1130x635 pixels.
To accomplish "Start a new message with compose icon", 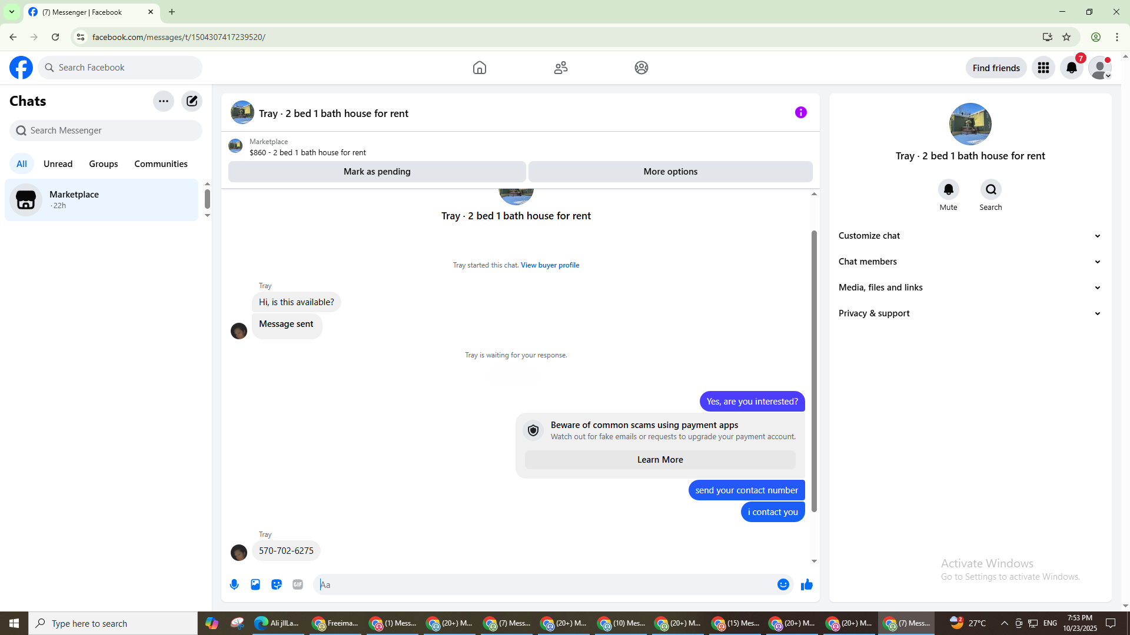I will click(x=192, y=101).
